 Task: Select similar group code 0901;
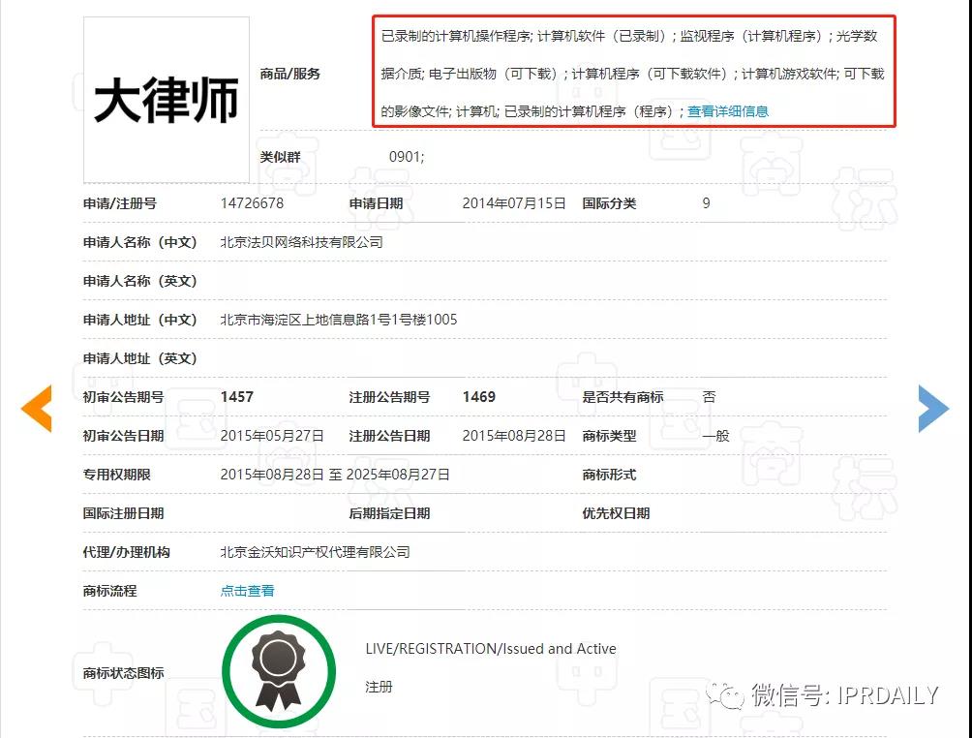point(407,157)
